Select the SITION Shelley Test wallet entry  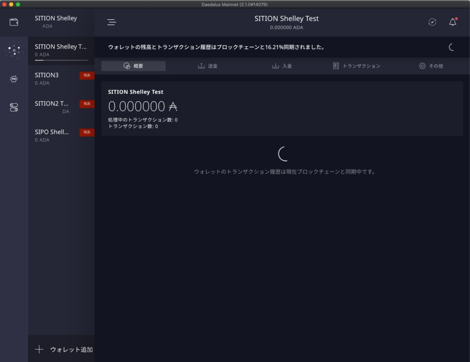pyautogui.click(x=61, y=50)
